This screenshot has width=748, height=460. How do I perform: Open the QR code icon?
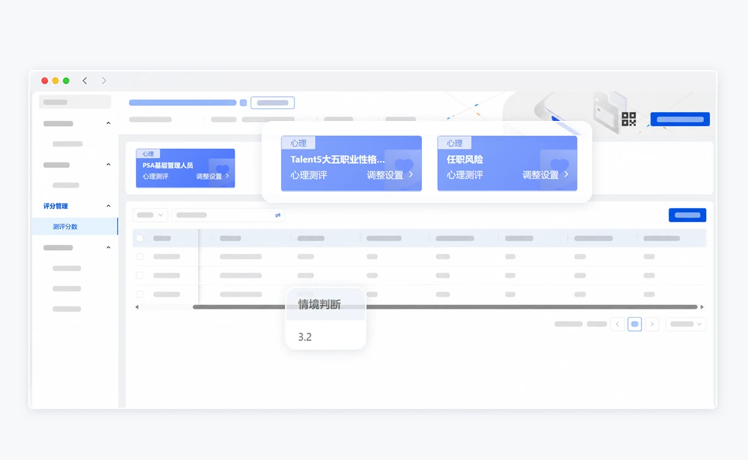pos(629,118)
